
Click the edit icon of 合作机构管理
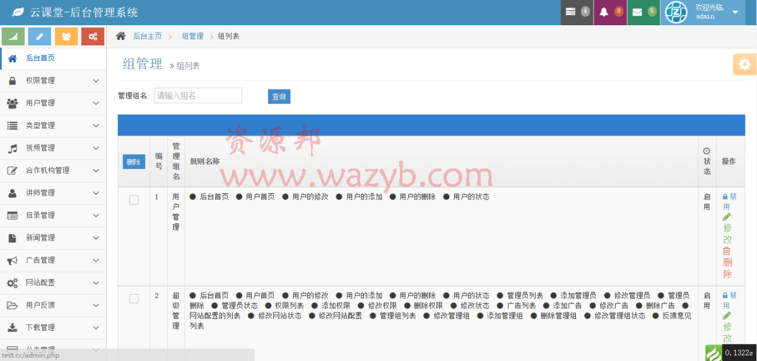pos(12,170)
